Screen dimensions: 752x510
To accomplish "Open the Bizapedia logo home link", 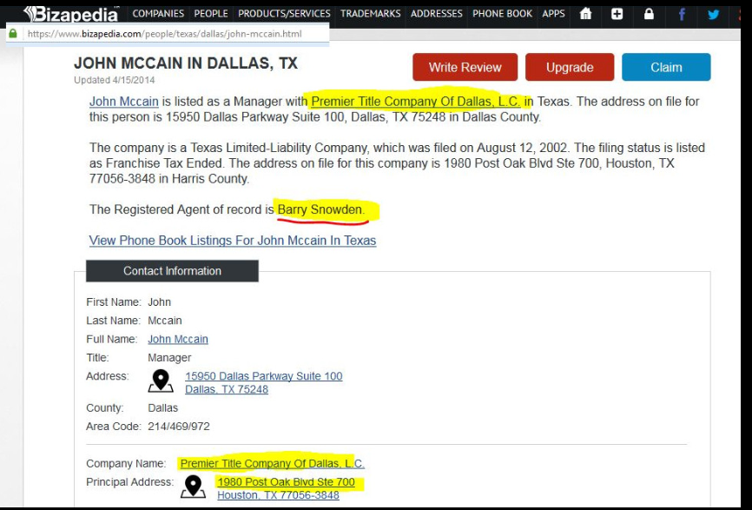I will [71, 14].
